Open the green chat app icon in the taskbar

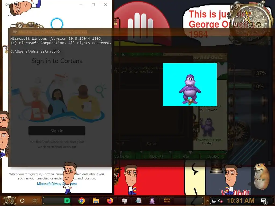point(67,201)
